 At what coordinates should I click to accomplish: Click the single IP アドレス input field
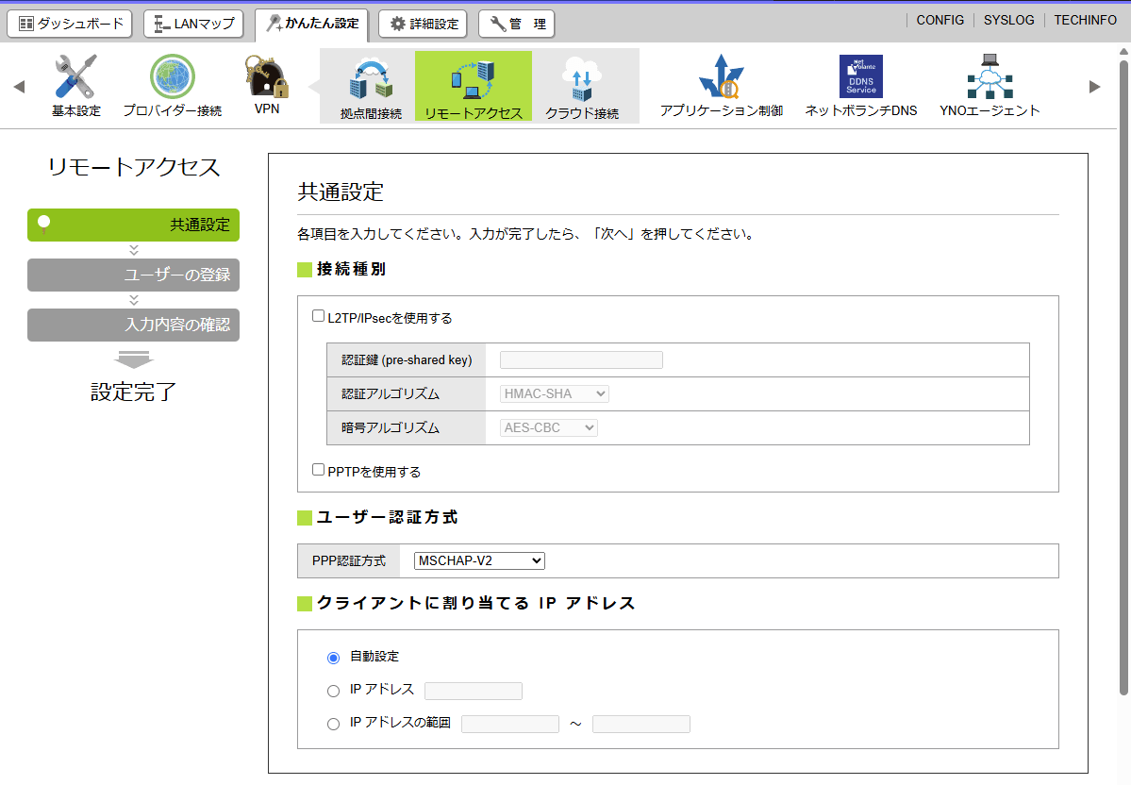[x=474, y=692]
